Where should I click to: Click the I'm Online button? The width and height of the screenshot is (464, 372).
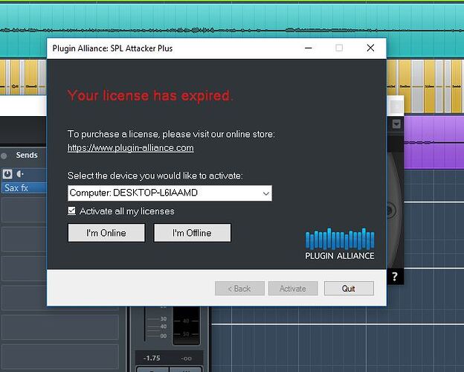click(x=106, y=233)
